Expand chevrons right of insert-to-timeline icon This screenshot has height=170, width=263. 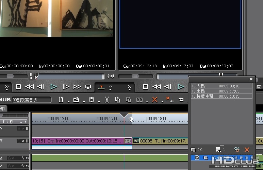[110, 87]
